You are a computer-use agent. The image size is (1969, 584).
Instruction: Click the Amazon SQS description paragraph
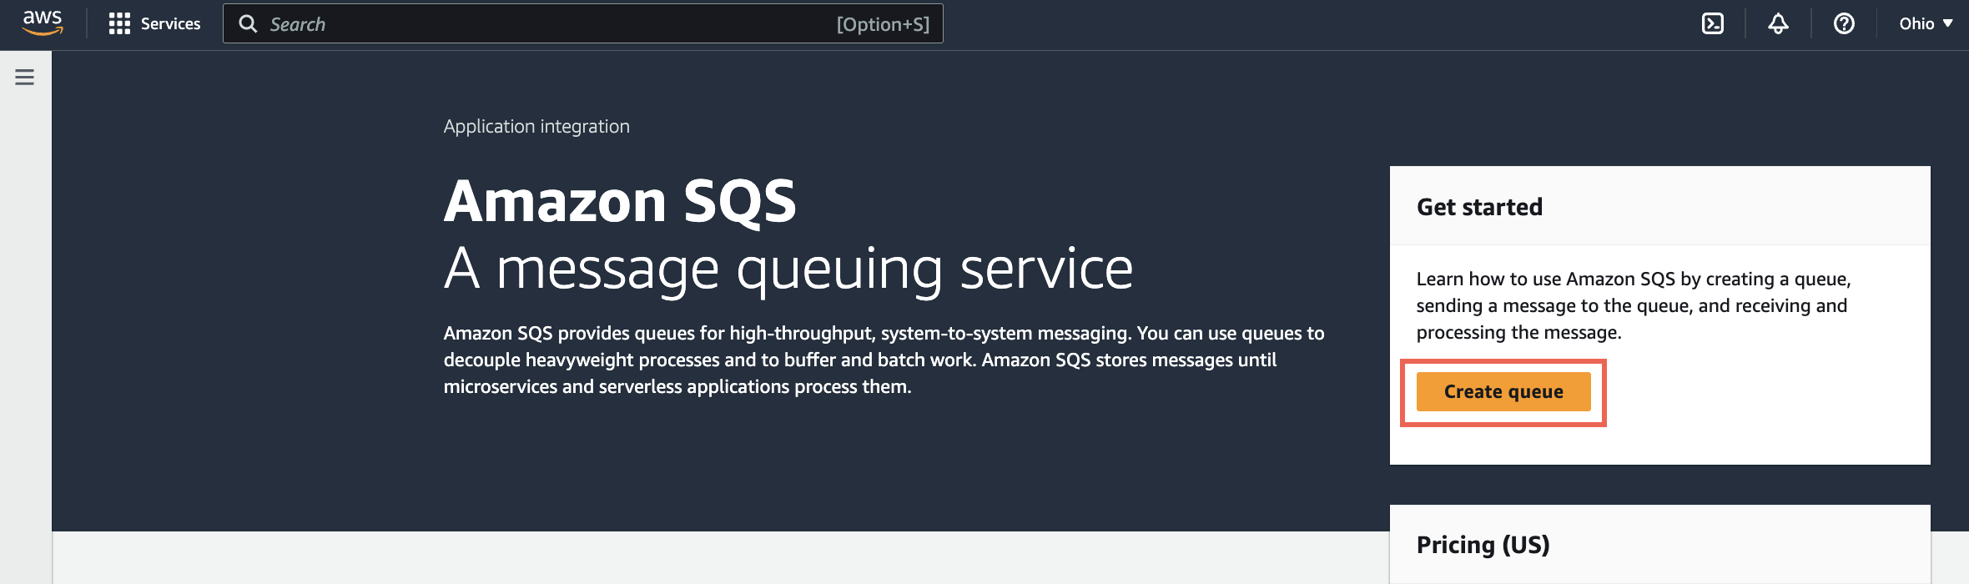pyautogui.click(x=884, y=360)
